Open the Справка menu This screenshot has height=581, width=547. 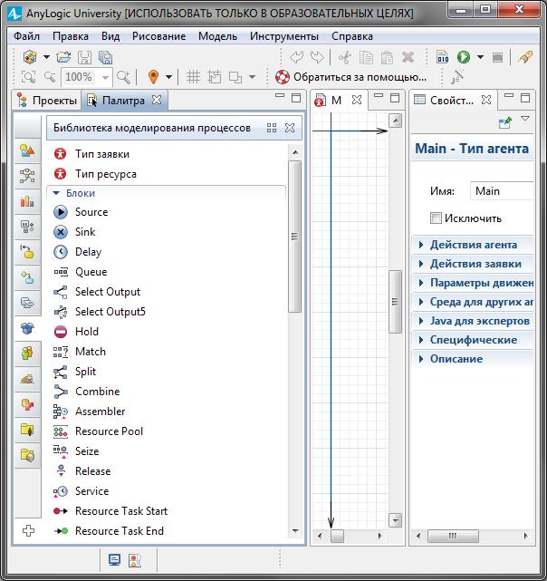point(352,36)
